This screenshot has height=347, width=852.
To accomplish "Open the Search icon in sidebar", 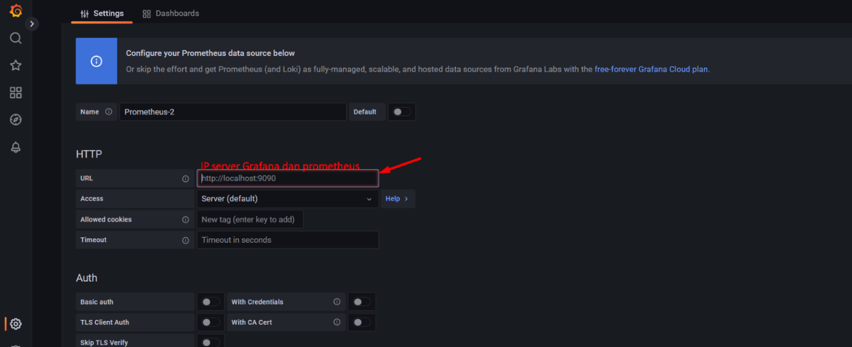I will point(16,38).
